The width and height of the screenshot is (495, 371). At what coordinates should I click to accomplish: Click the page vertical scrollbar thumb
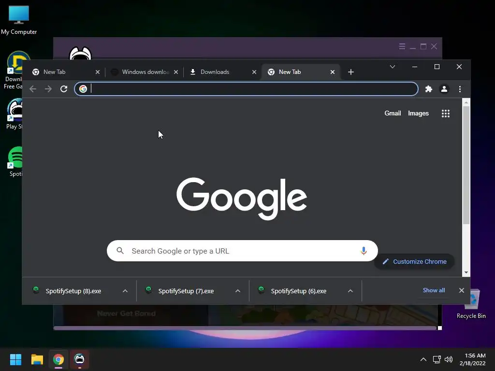point(466,165)
